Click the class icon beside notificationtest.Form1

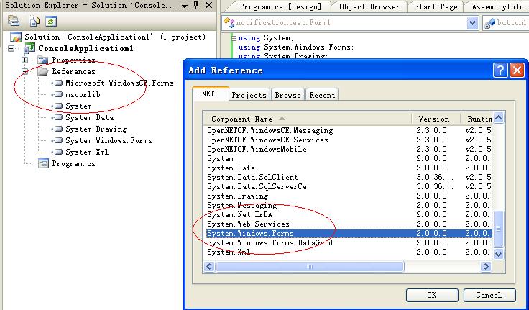click(229, 22)
